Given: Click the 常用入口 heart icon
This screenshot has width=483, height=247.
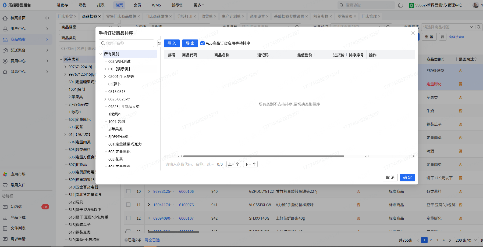Looking at the screenshot, I should (x=5, y=185).
